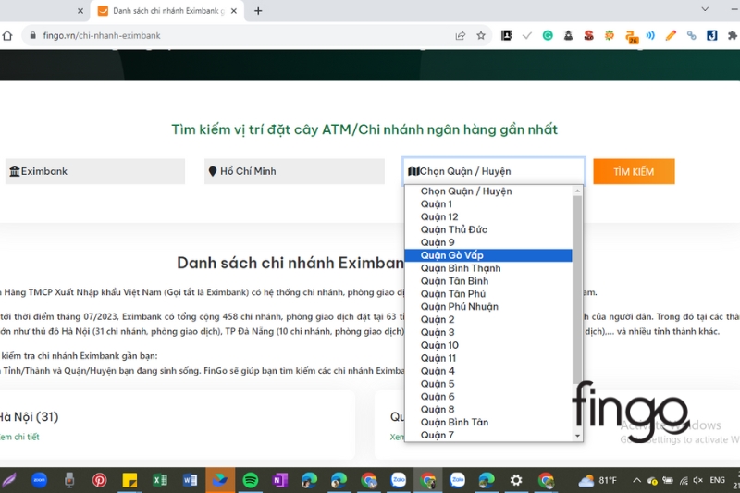This screenshot has width=740, height=493.
Task: Choose highlighted Quận Gò Vấp option
Action: coord(488,255)
